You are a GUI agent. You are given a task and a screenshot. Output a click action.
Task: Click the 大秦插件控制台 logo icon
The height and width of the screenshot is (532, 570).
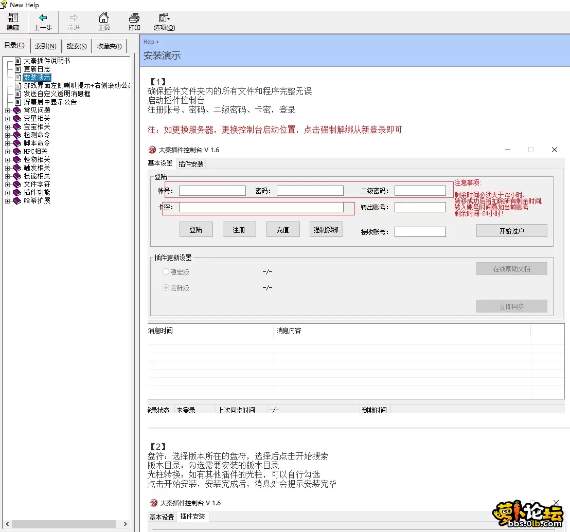click(152, 150)
